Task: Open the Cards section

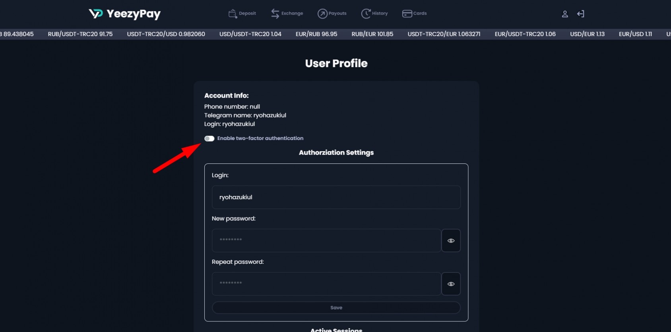Action: pos(414,13)
